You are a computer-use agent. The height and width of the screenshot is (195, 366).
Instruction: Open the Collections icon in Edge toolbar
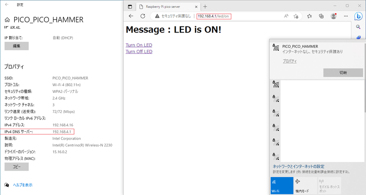click(321, 16)
